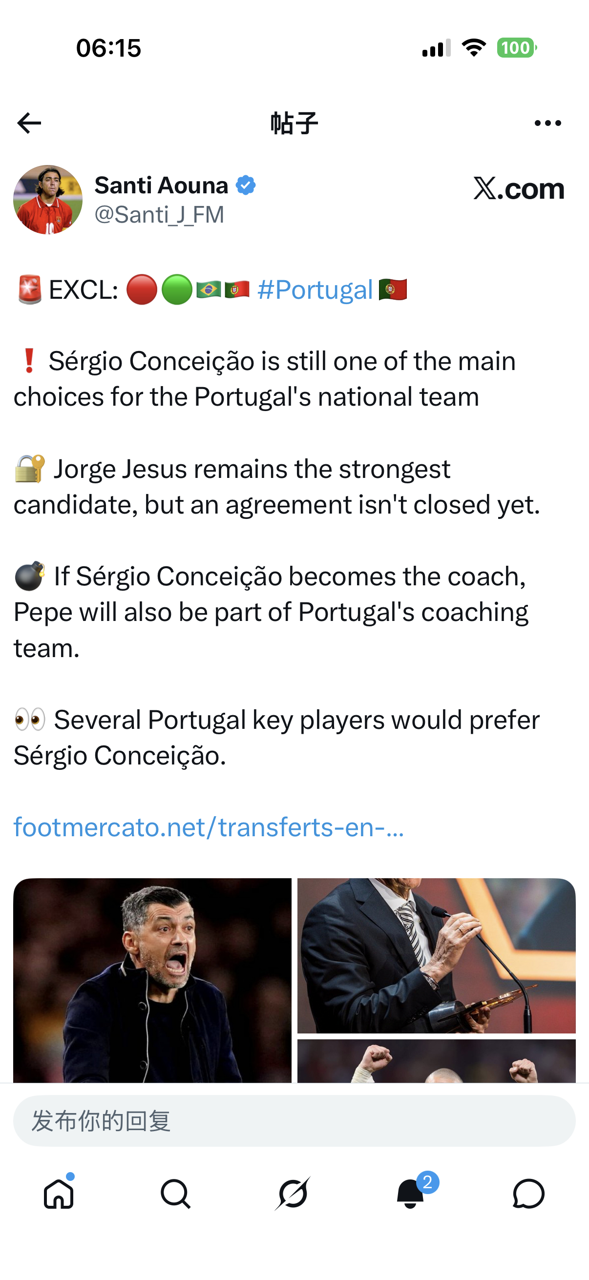Viewport: 589px width, 1280px height.
Task: Tap the blue verified badge
Action: click(246, 186)
